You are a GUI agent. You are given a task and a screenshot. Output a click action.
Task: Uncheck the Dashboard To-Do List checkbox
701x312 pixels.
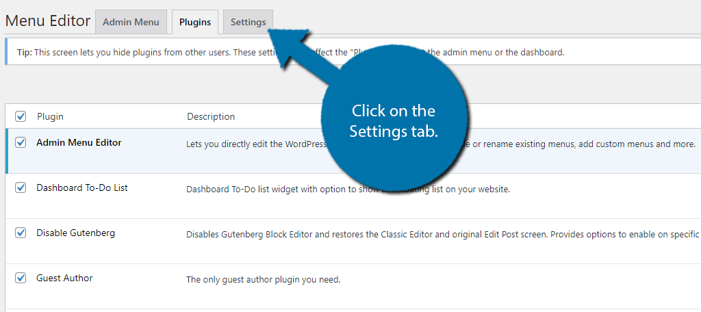[21, 187]
